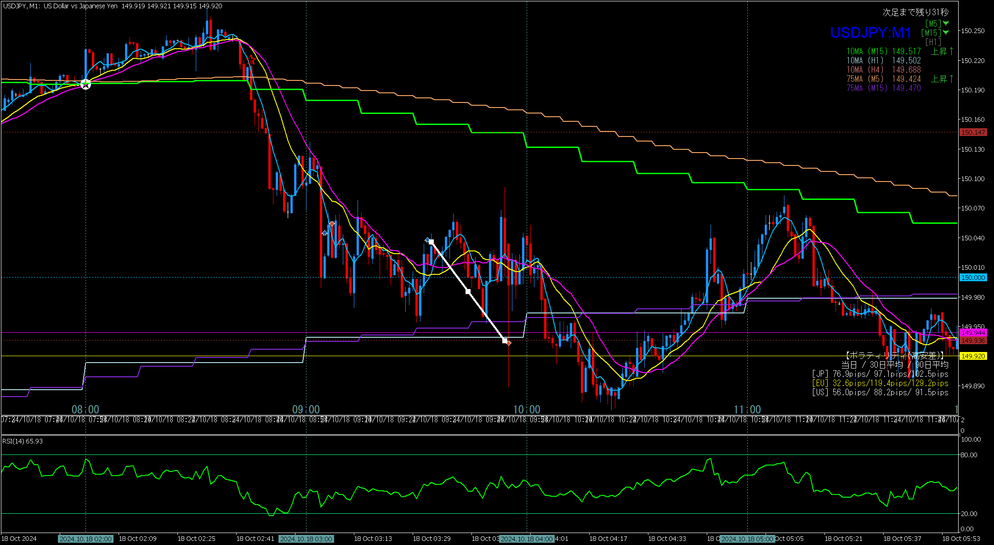994x545 pixels.
Task: Click the 10MA (H1) 149.502 readout
Action: click(884, 61)
